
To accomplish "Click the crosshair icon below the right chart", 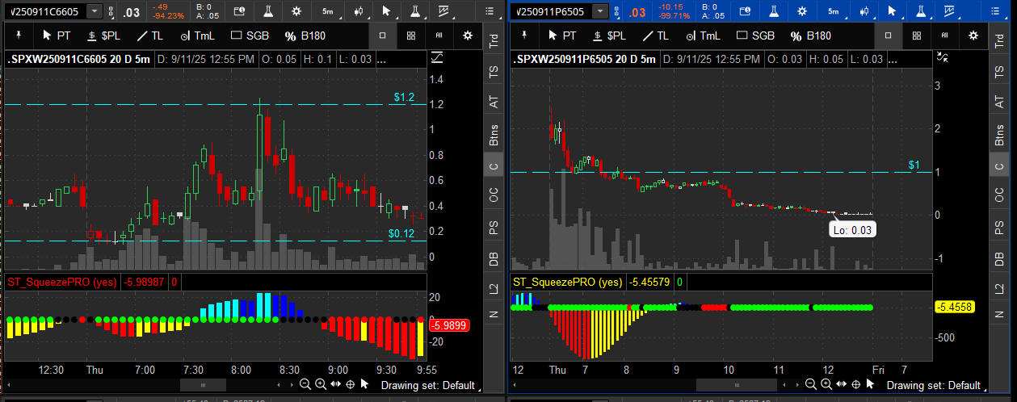I will point(855,385).
